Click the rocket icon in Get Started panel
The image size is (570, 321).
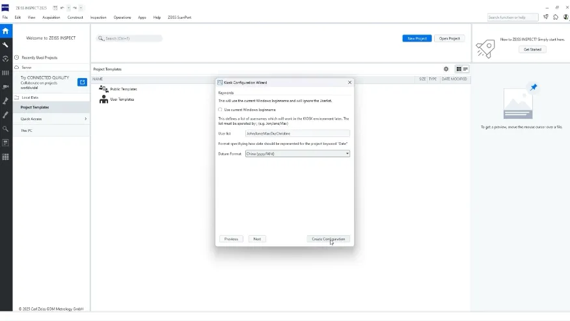pos(485,49)
